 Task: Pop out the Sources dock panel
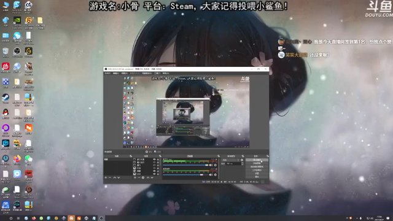160,156
